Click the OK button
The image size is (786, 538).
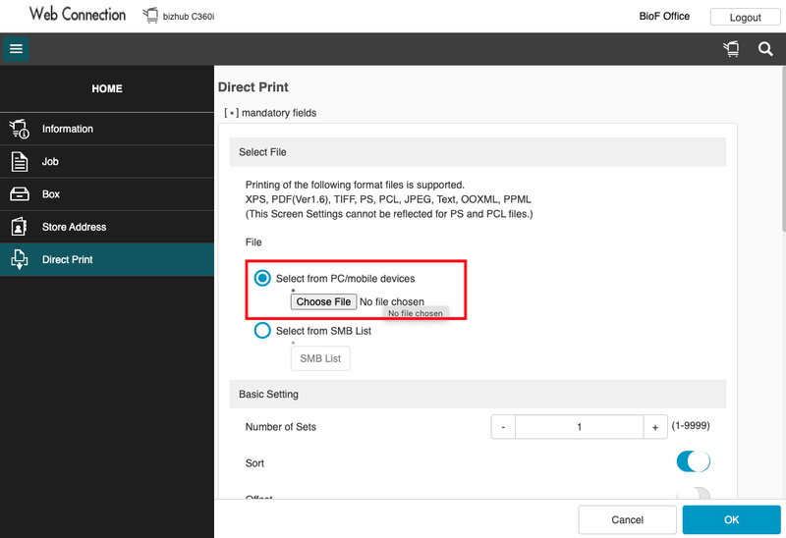(731, 519)
